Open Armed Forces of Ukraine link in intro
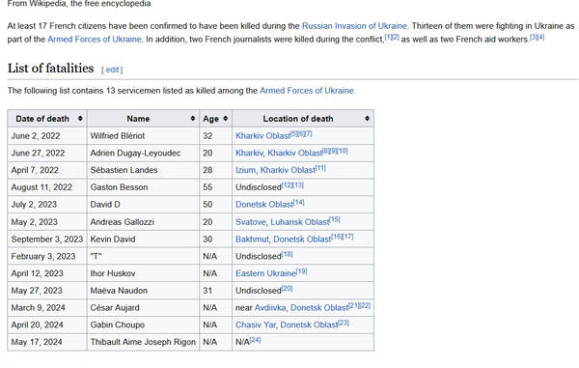Screen dimensions: 579x368 click(x=95, y=40)
